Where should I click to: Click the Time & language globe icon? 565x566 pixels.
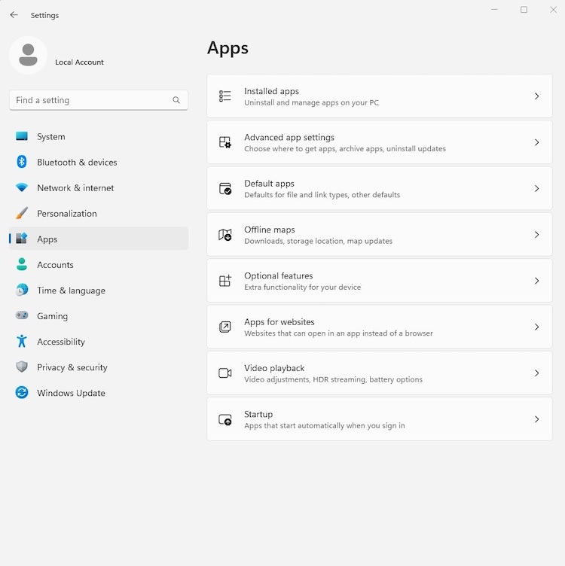[x=22, y=290]
